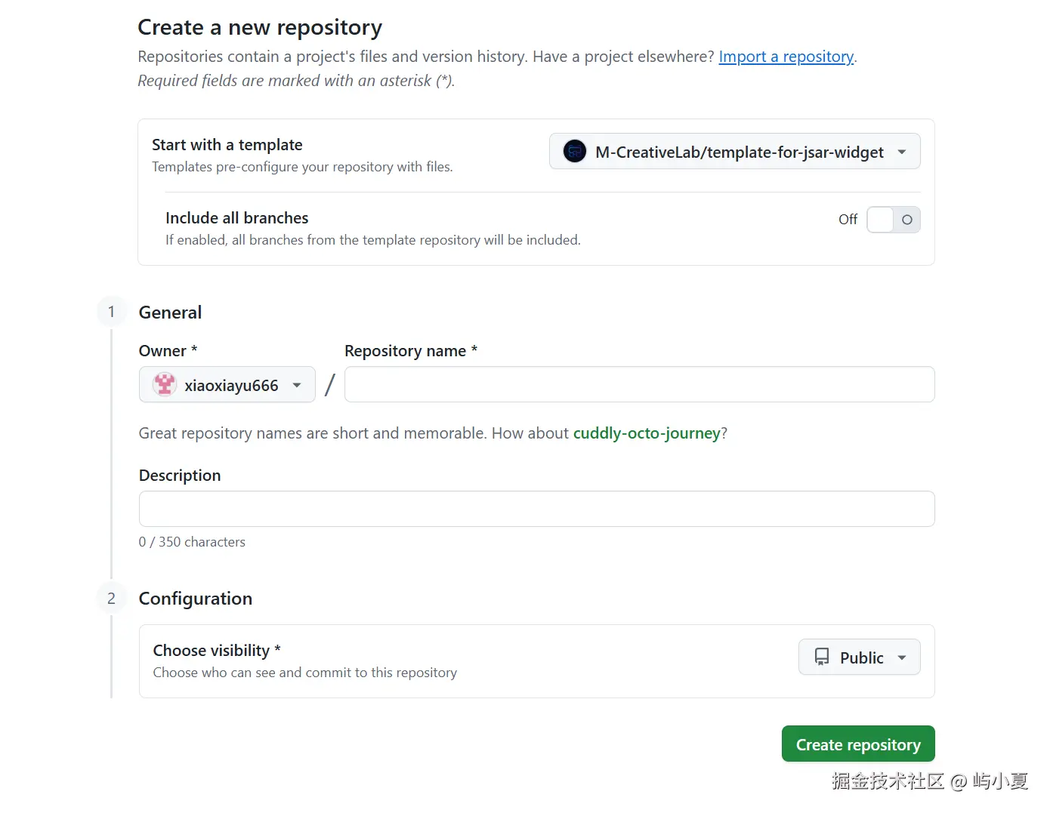The height and width of the screenshot is (813, 1050).
Task: Click the step 2 Configuration marker
Action: tap(112, 598)
